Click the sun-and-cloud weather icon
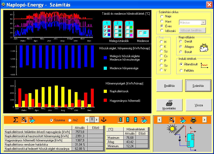 204,48
